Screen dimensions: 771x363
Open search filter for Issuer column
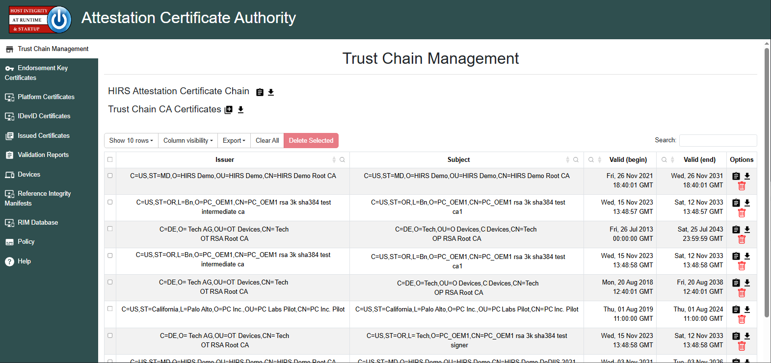pyautogui.click(x=342, y=160)
